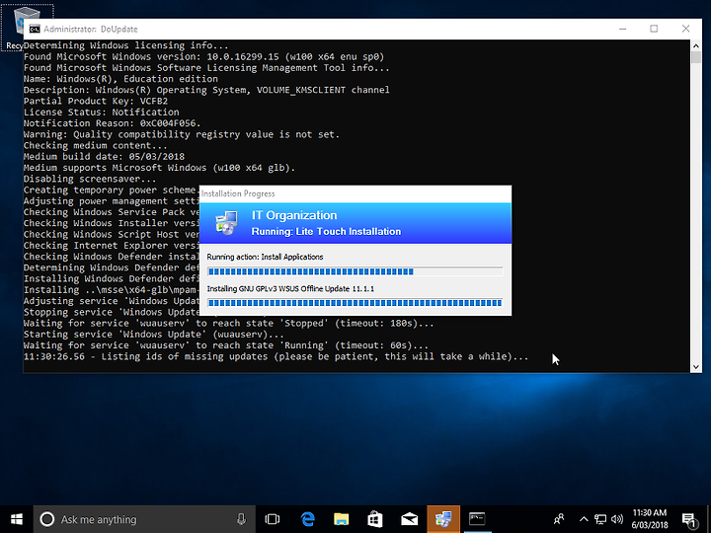Open File Explorer from the taskbar
This screenshot has height=533, width=711.
click(x=342, y=519)
